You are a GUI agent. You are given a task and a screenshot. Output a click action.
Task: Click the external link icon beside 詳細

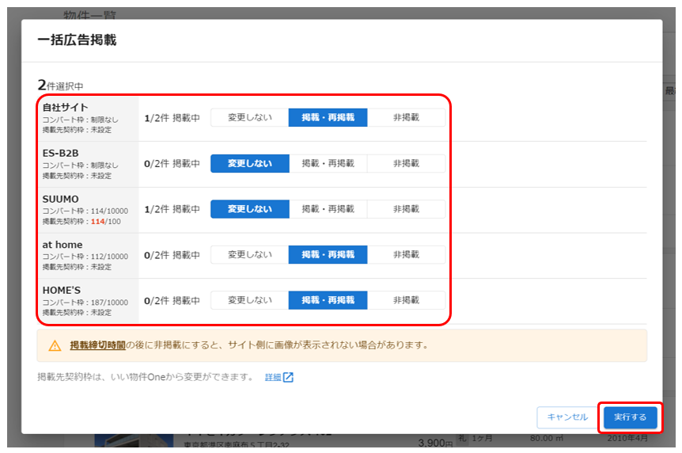(288, 377)
